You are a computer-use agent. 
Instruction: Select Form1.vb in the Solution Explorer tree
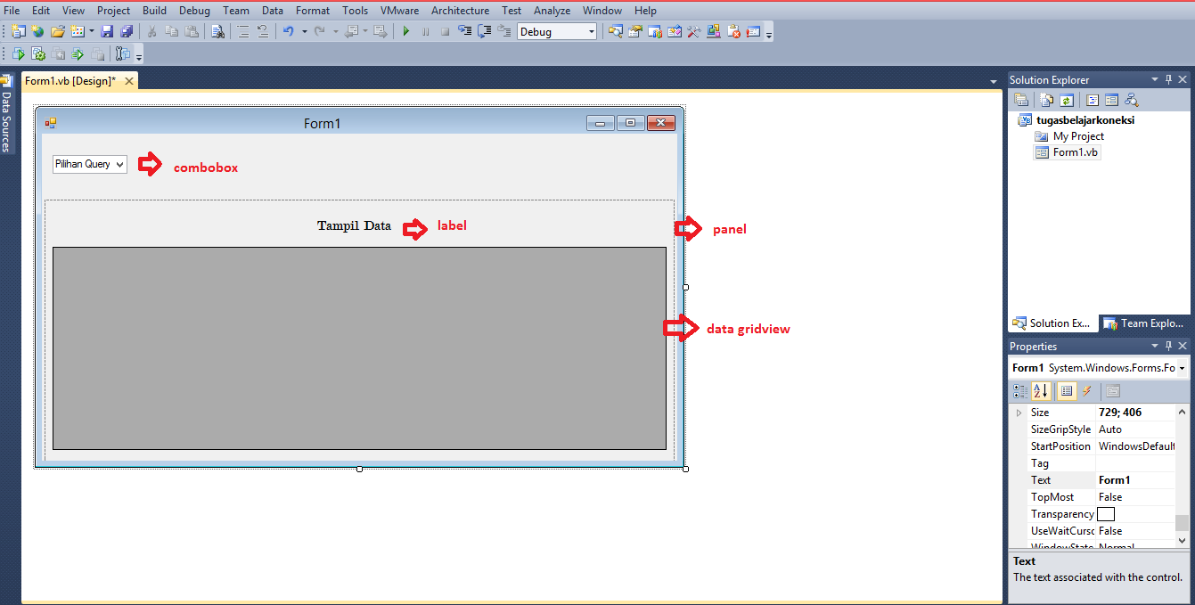1075,151
